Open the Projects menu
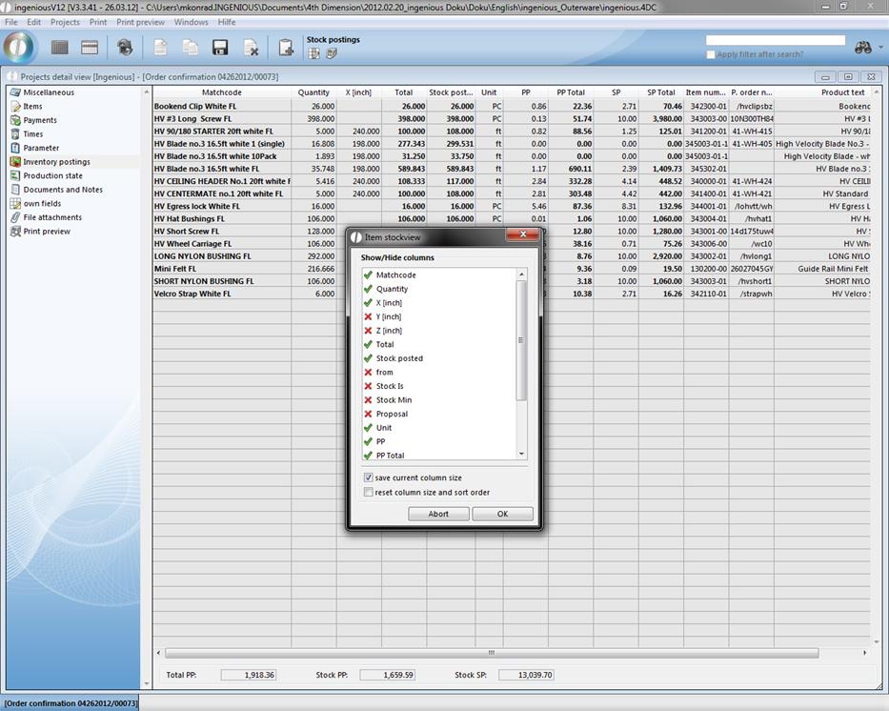The width and height of the screenshot is (889, 711). point(65,22)
